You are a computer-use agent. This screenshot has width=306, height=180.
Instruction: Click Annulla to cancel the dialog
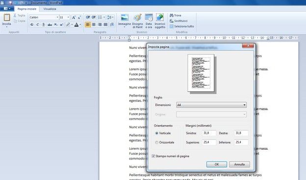tap(239, 164)
